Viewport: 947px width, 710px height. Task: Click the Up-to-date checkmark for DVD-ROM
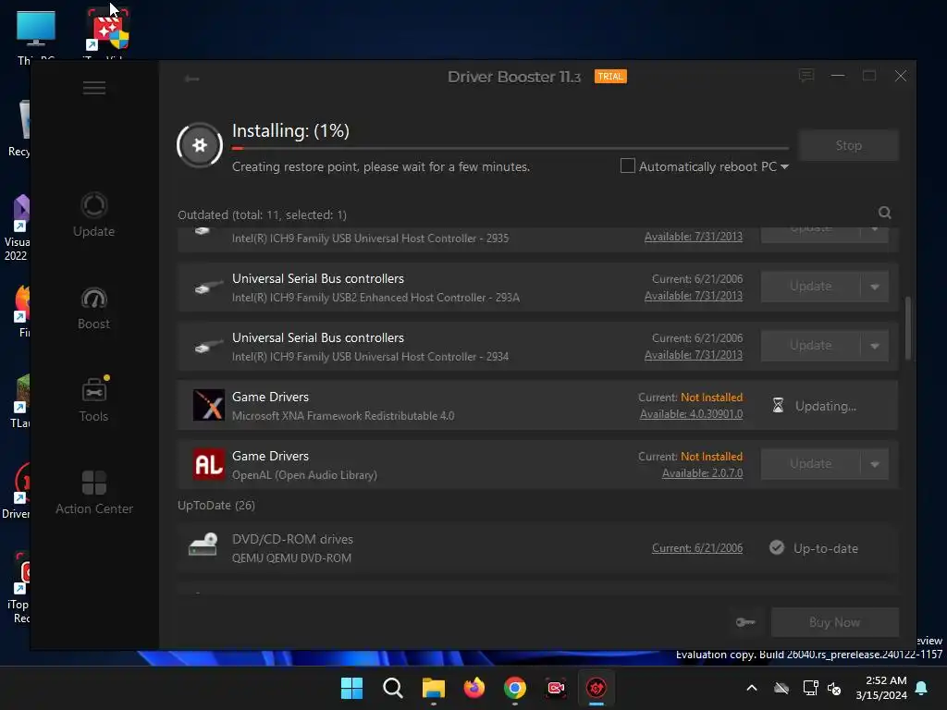click(x=777, y=547)
